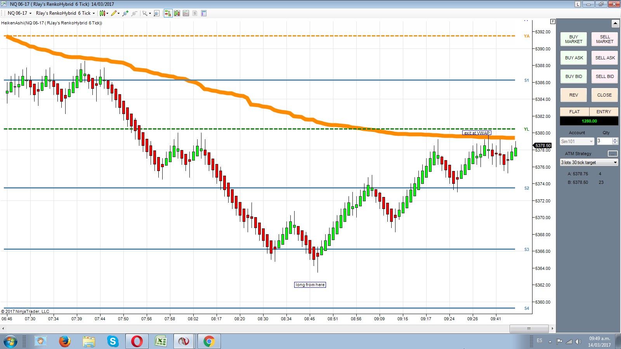Viewport: 621px width, 349px height.
Task: Open the Account Sim101 dropdown
Action: 577,142
